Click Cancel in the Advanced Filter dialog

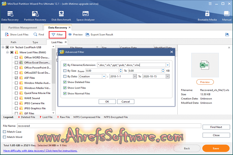click(x=126, y=102)
